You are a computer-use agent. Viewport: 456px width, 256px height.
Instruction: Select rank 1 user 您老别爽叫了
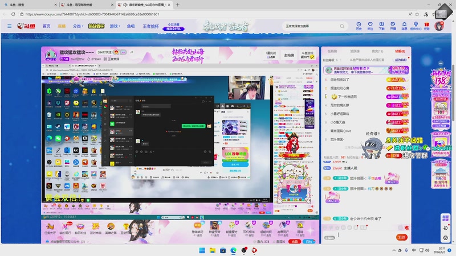point(340,80)
